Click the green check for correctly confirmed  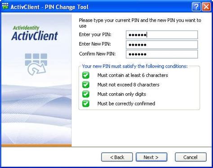pos(86,103)
